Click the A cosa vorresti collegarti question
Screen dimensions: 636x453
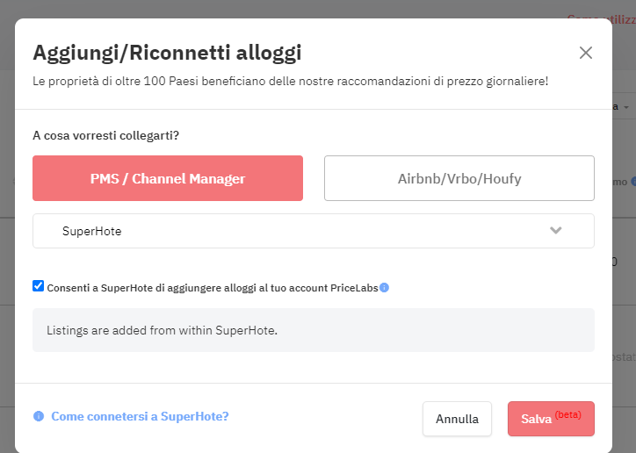click(x=106, y=135)
